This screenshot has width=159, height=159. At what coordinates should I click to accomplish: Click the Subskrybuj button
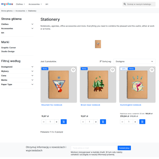(x=124, y=148)
